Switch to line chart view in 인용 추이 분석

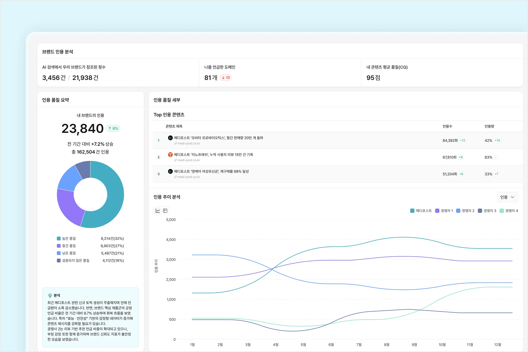(158, 210)
